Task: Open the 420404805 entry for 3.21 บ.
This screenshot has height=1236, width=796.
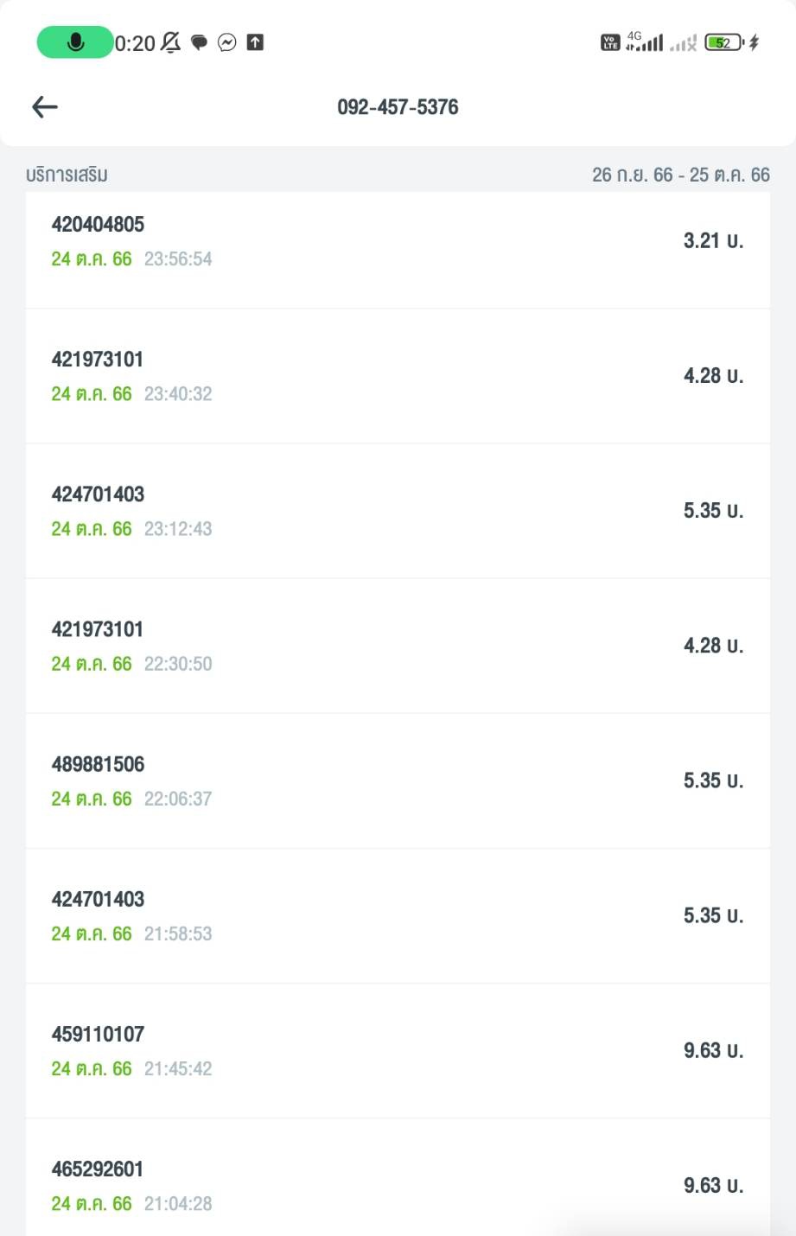Action: (x=398, y=241)
